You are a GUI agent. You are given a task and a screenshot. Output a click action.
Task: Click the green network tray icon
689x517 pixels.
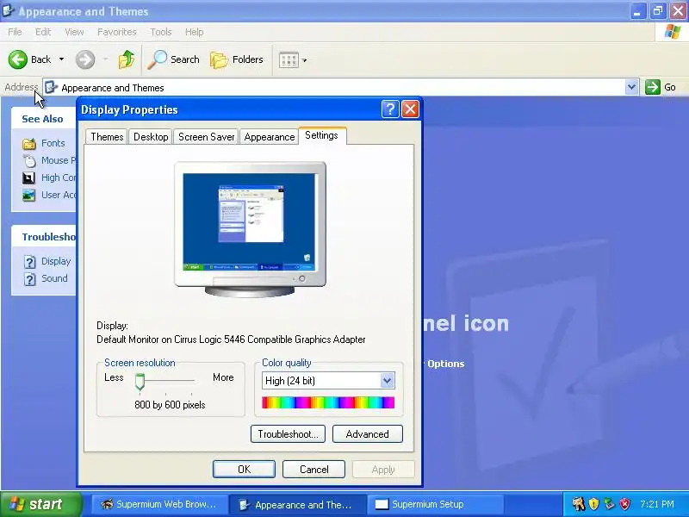tap(609, 504)
